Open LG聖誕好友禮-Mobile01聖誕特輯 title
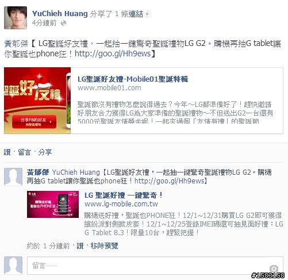Viewport: 288px width, 280px height. 133,79
